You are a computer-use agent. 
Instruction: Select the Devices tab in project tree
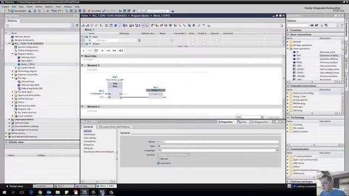tap(12, 21)
